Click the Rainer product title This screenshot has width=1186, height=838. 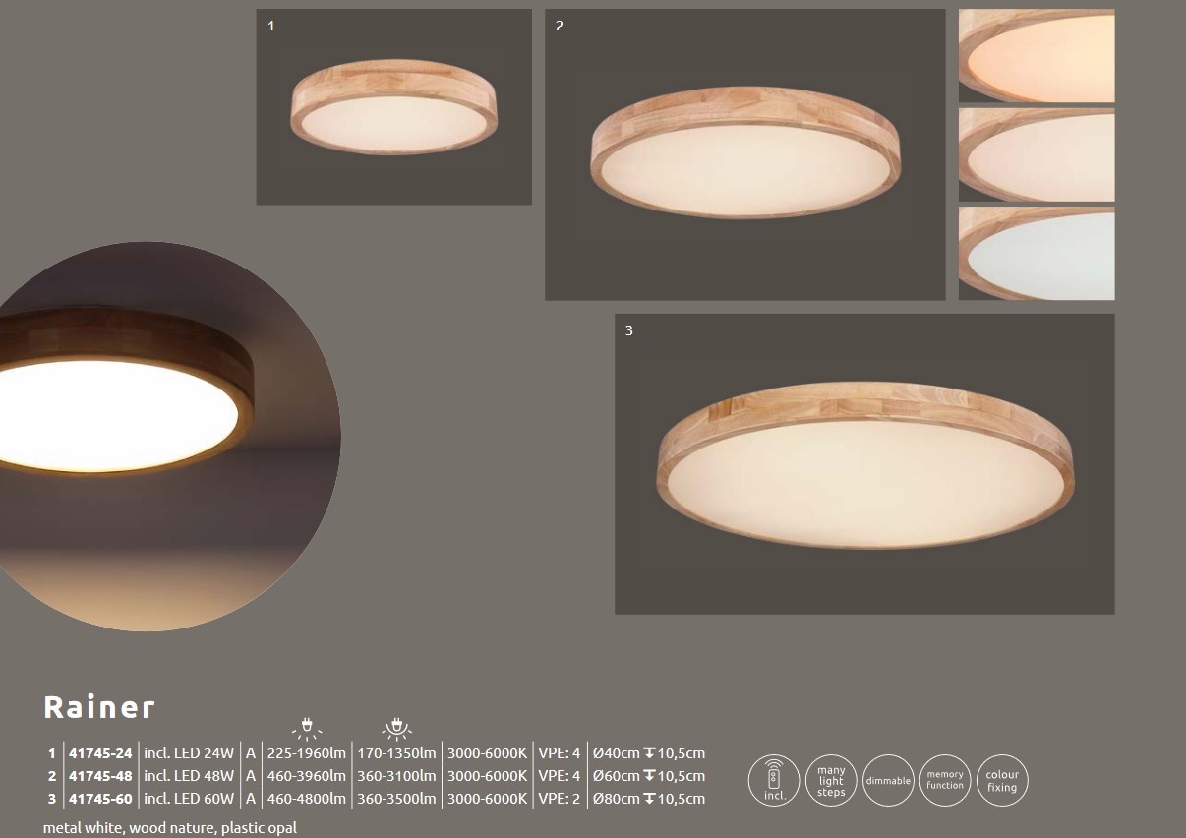(x=99, y=707)
